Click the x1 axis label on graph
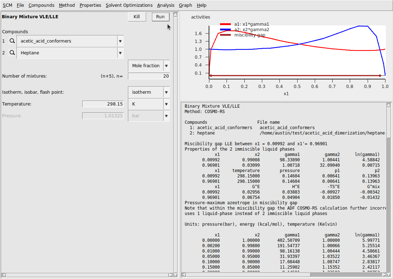The image size is (393, 279). click(286, 94)
